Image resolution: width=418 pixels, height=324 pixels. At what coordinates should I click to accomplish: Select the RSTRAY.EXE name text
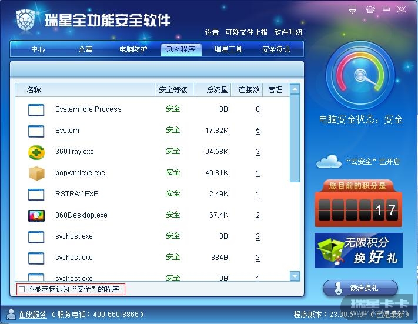tap(76, 194)
